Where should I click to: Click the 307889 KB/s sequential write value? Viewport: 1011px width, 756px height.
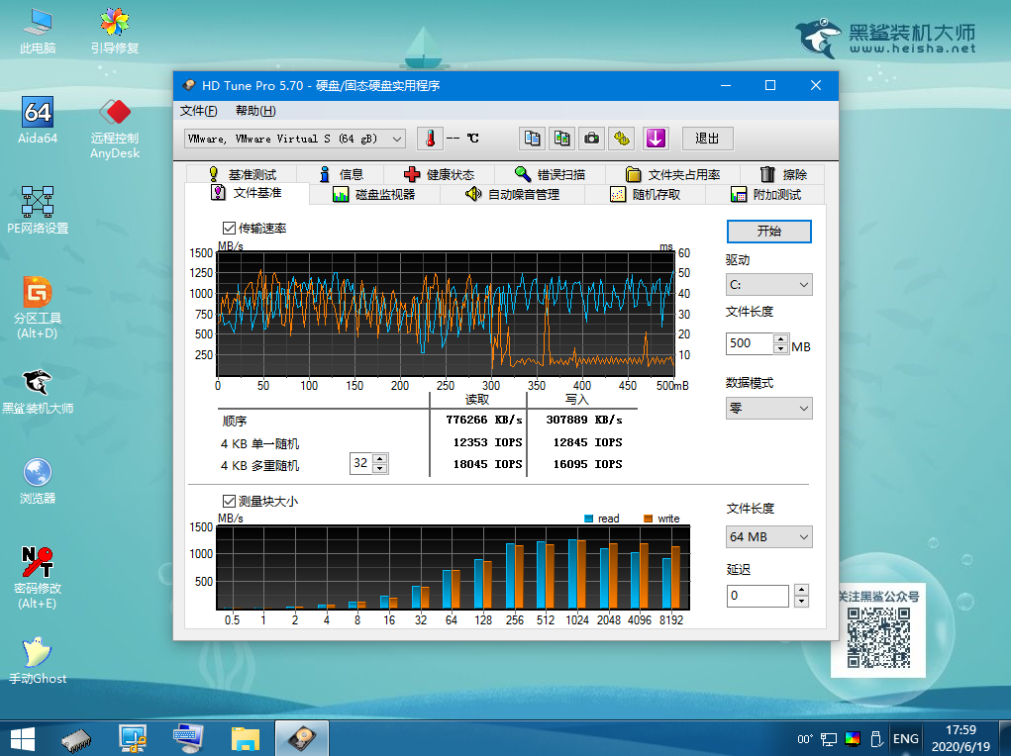pyautogui.click(x=584, y=421)
